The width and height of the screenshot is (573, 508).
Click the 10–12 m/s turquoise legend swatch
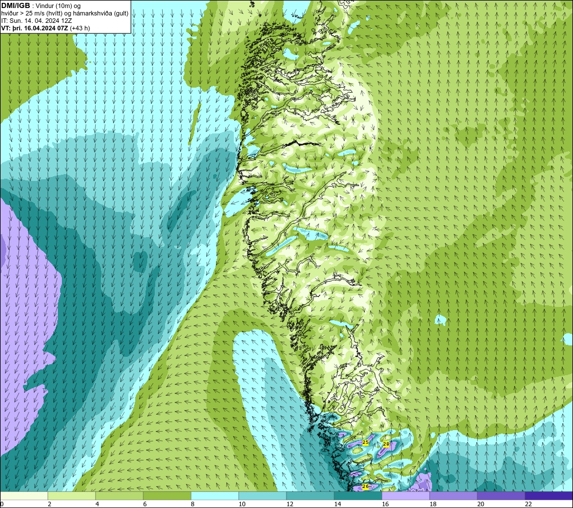point(262,495)
